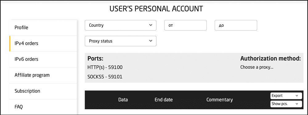Open the Affiliate program page
308x115 pixels.
pos(43,75)
